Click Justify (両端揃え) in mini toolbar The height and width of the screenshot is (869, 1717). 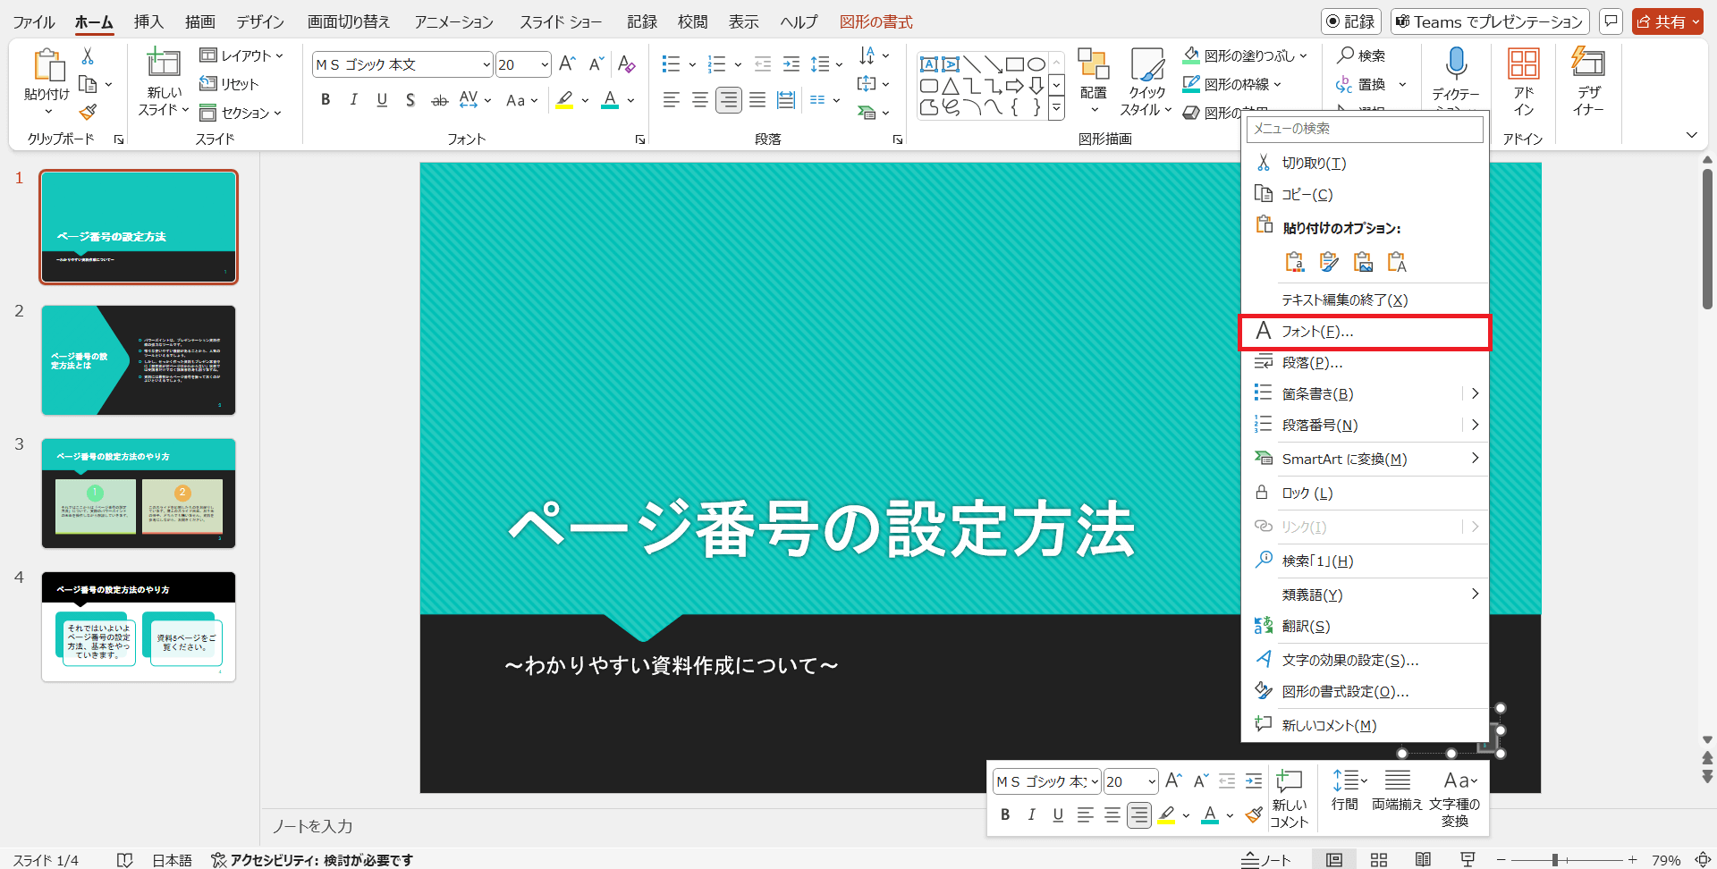point(1397,790)
